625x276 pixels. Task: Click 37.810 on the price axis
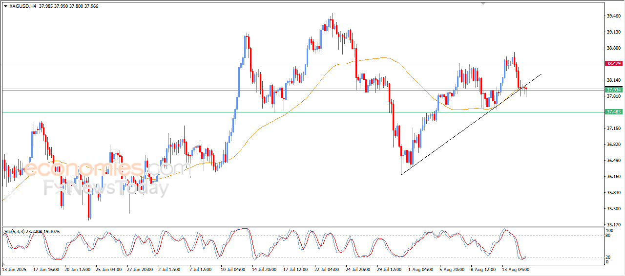coord(614,96)
